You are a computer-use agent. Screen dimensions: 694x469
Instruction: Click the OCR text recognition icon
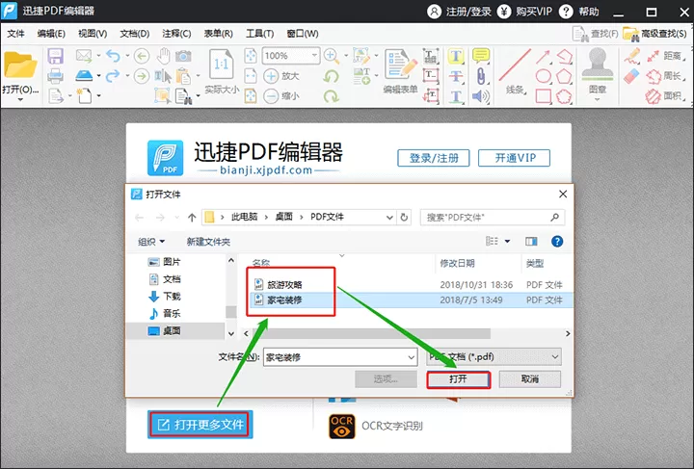[341, 426]
